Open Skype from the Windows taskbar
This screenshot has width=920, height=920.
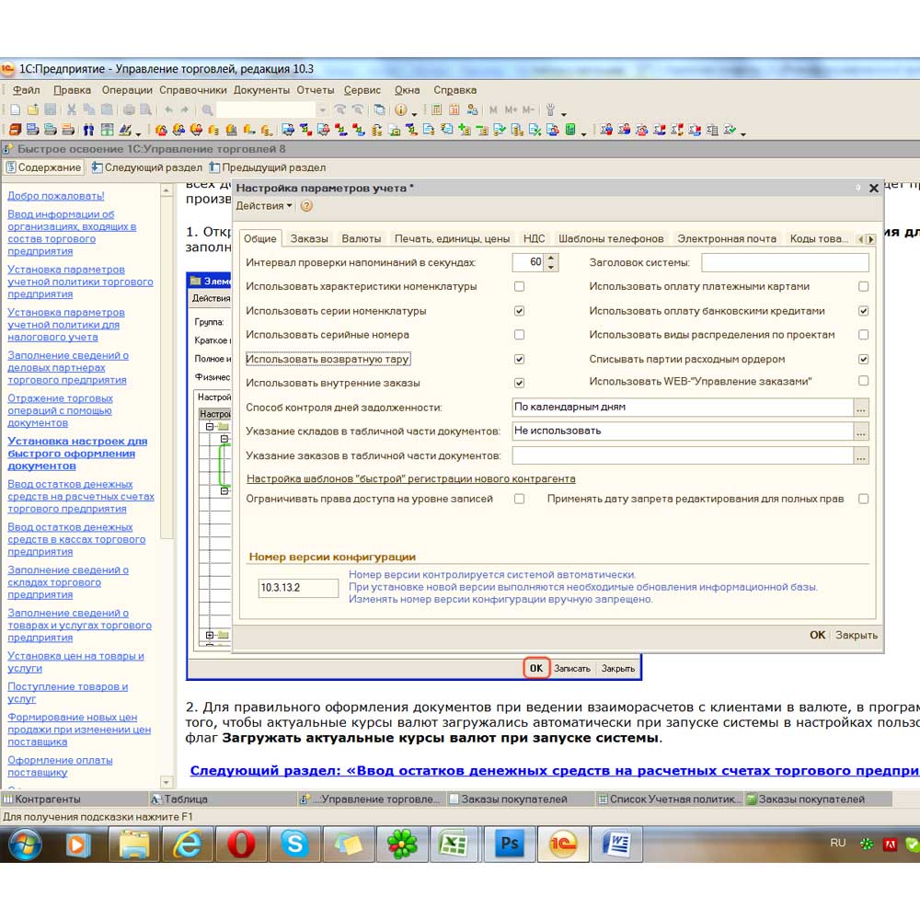294,843
